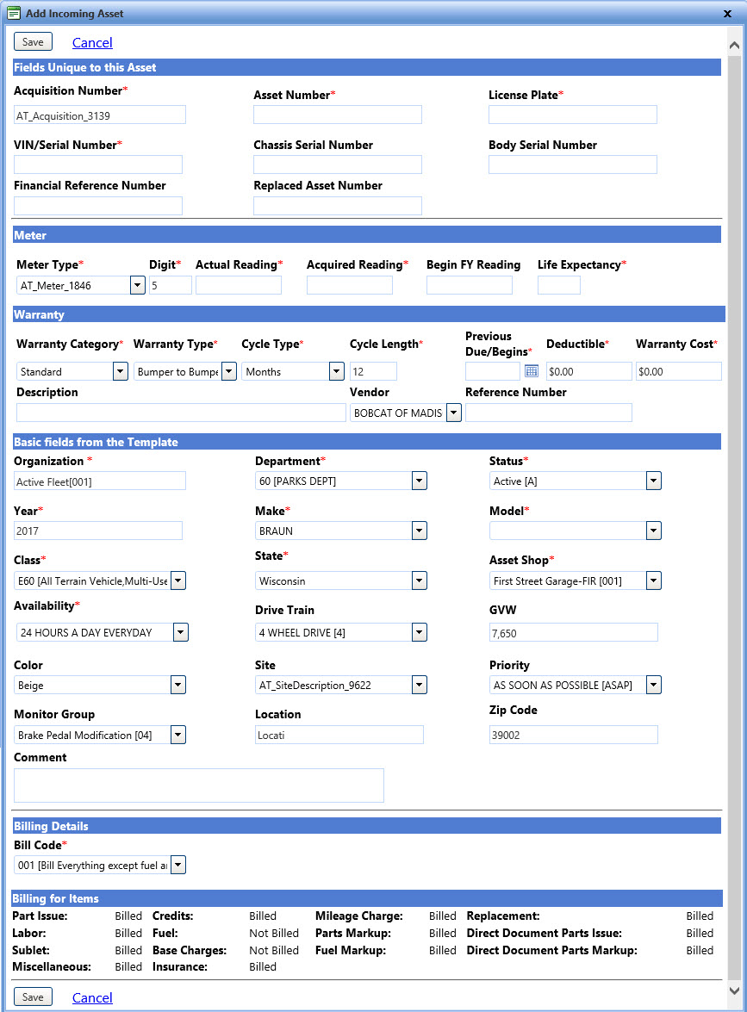The width and height of the screenshot is (747, 1012).
Task: Open the Asset Shop dropdown
Action: click(654, 581)
